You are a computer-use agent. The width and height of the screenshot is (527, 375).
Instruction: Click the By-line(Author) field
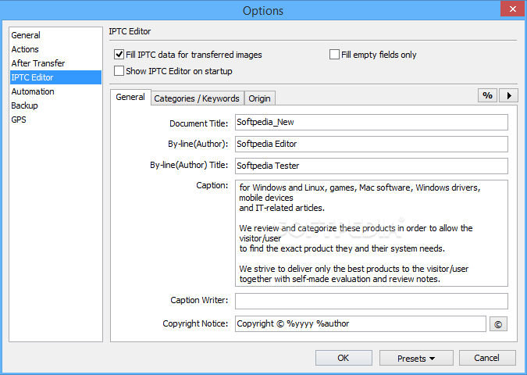pos(372,144)
